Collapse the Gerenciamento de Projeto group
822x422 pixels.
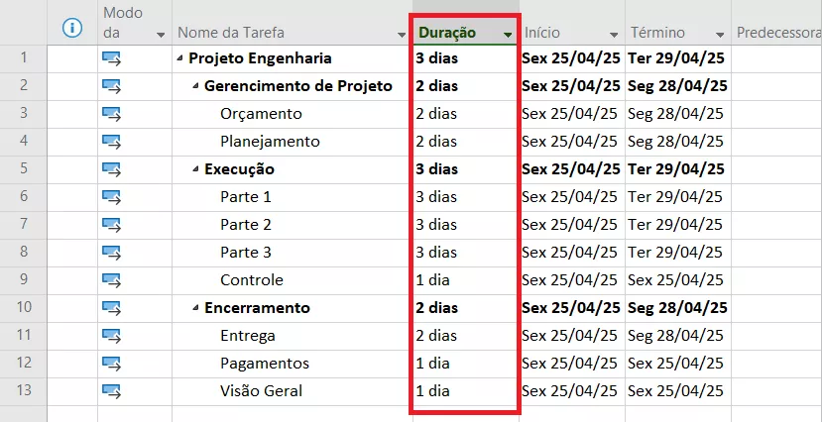pyautogui.click(x=196, y=86)
